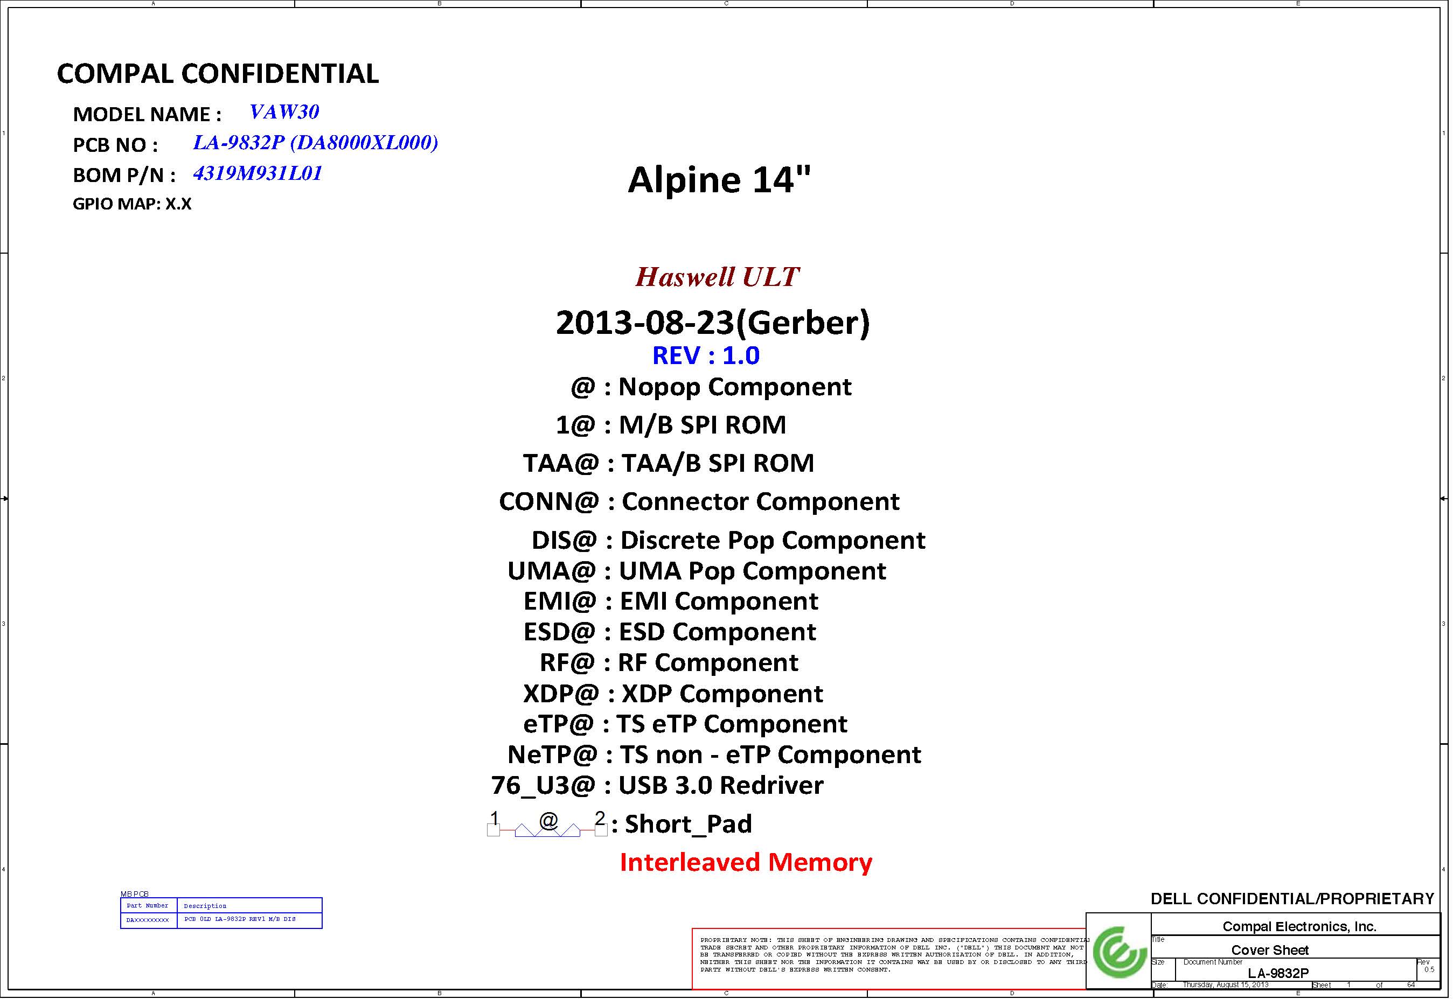Select the Rev value "0.5" in title block
1453x999 pixels.
tap(1429, 970)
